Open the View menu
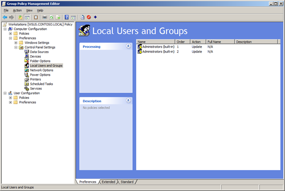The width and height of the screenshot is (285, 191). [29, 10]
